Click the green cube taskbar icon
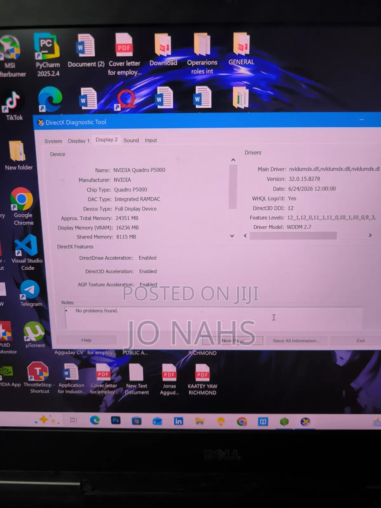 (284, 422)
